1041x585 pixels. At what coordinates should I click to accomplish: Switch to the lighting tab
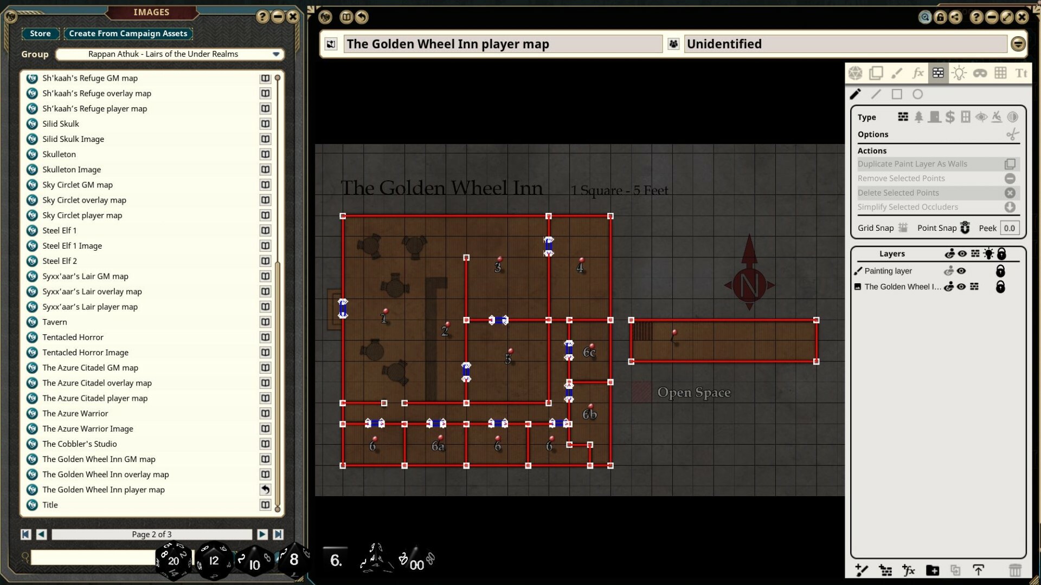(960, 73)
